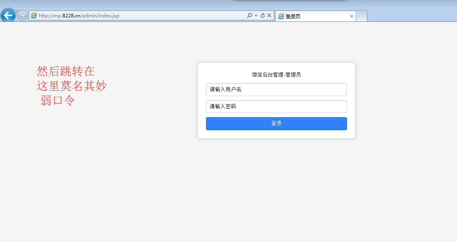Focus the 请输入密码 password field
Viewport: 457px width, 242px height.
276,107
